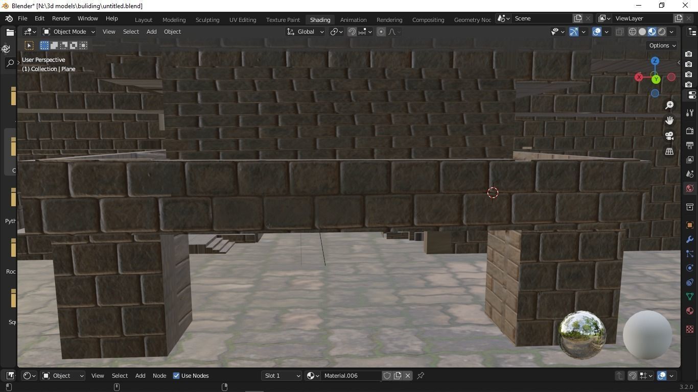
Task: Open the Edit menu
Action: pos(39,18)
